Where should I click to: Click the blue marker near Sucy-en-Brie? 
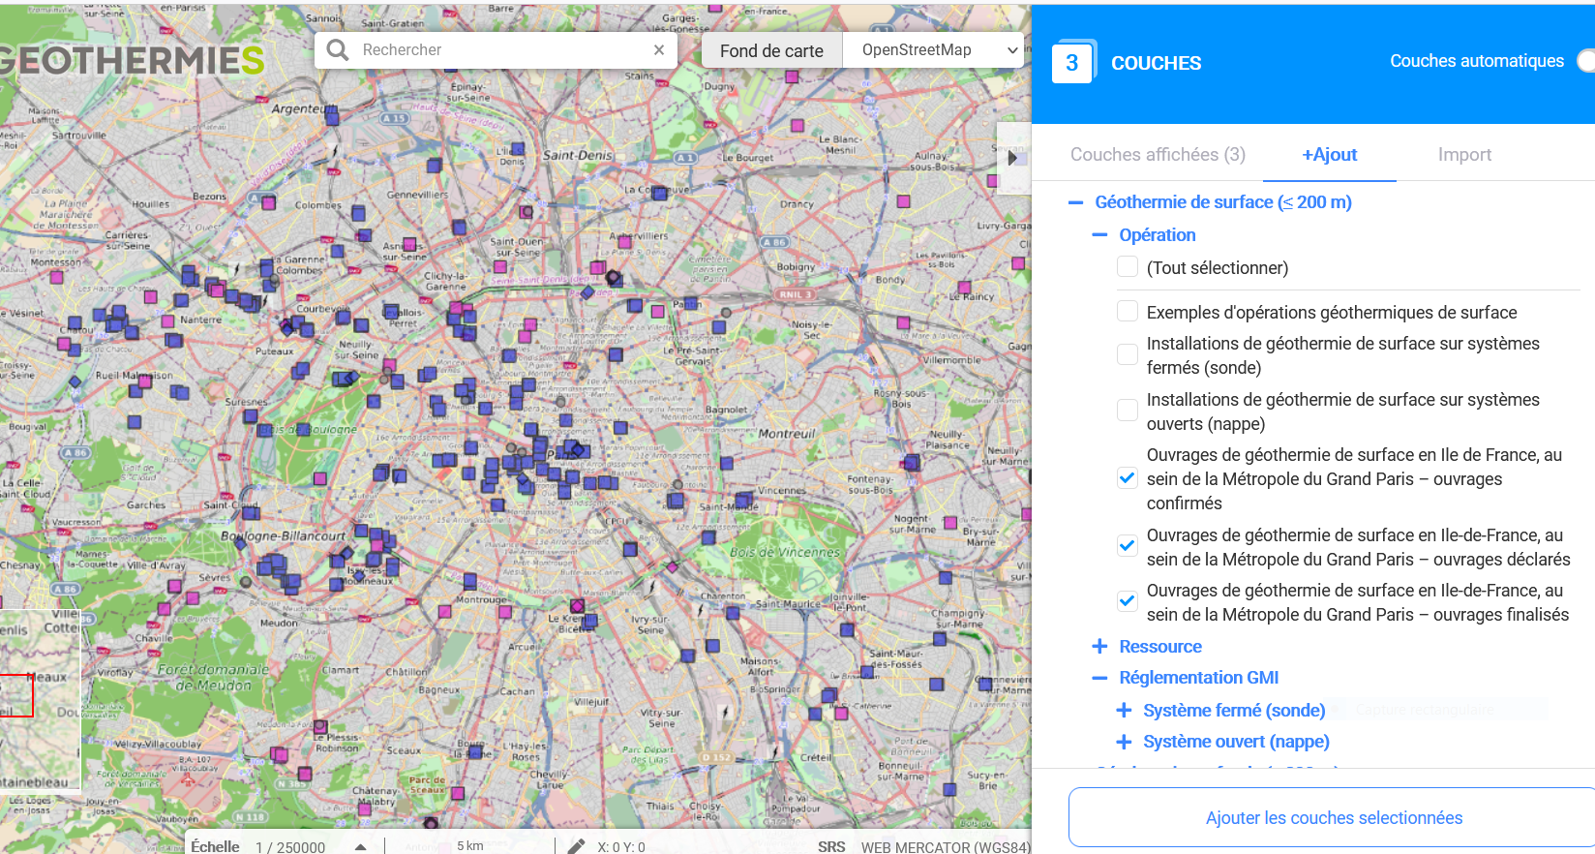click(949, 790)
